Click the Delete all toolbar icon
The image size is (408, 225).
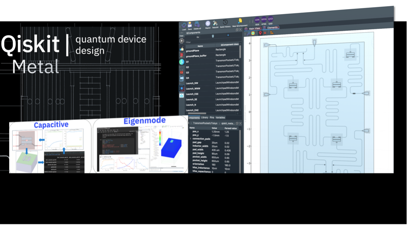pyautogui.click(x=197, y=24)
